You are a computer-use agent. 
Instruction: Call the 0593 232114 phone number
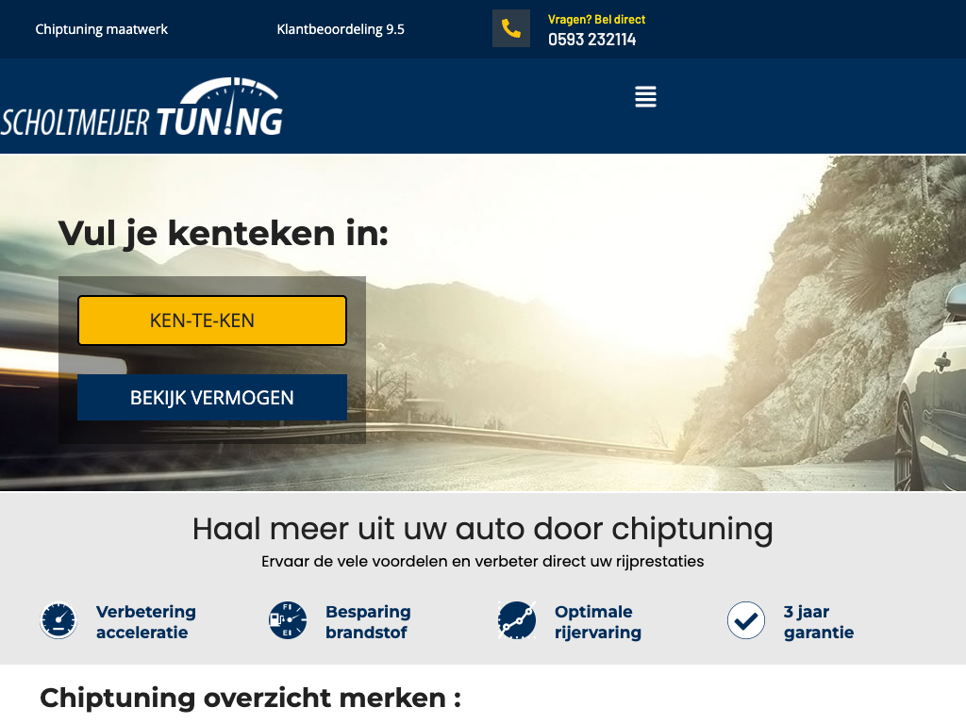[x=592, y=40]
